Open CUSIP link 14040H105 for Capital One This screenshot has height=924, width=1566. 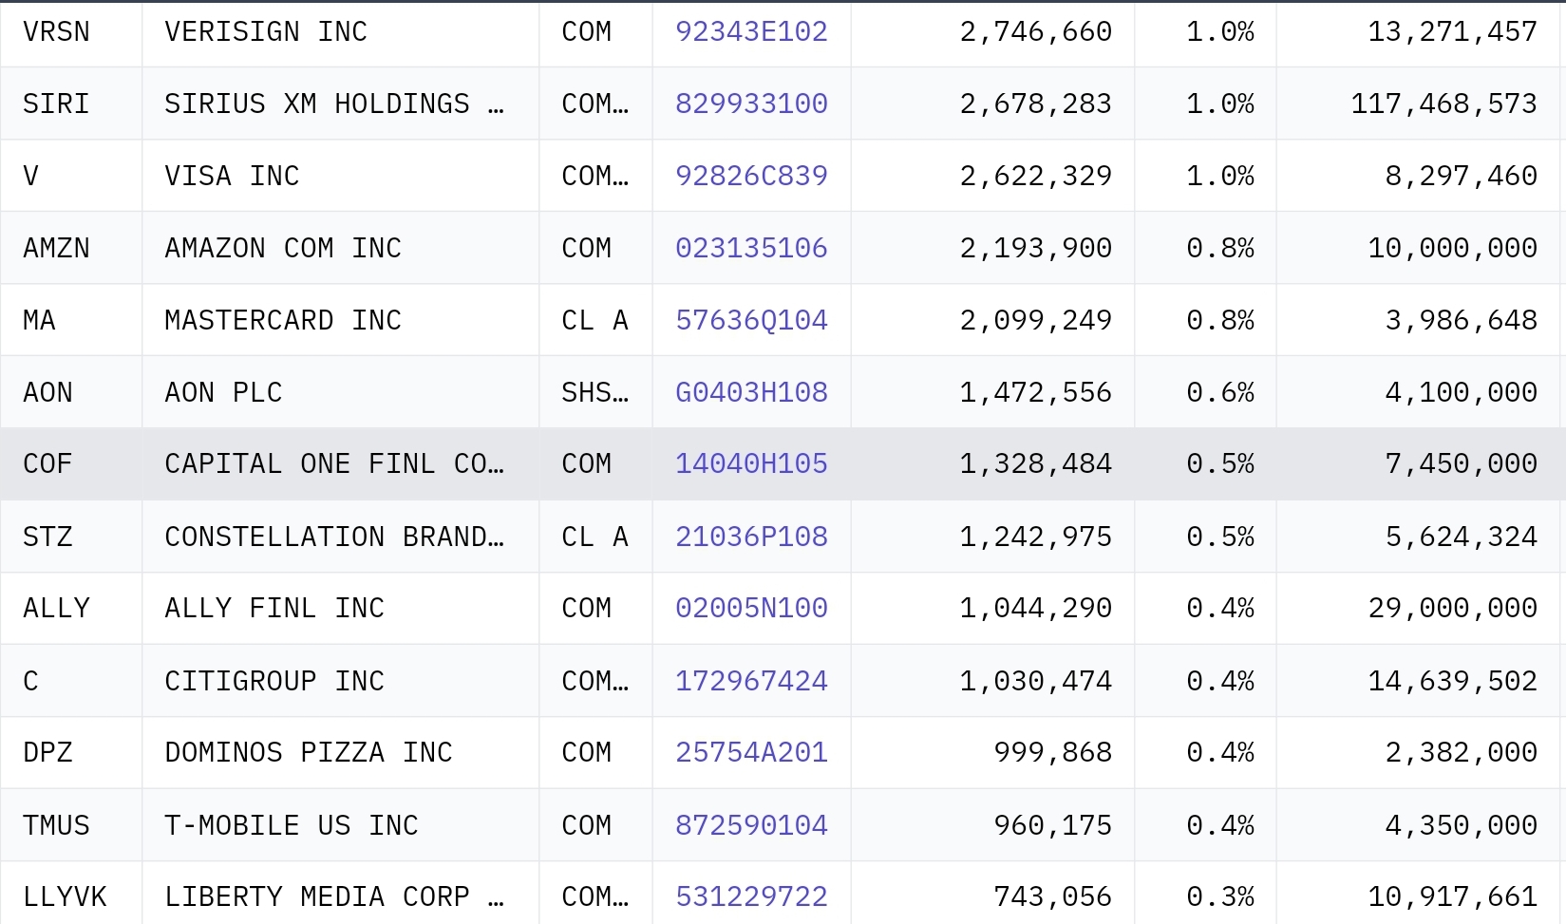tap(751, 463)
